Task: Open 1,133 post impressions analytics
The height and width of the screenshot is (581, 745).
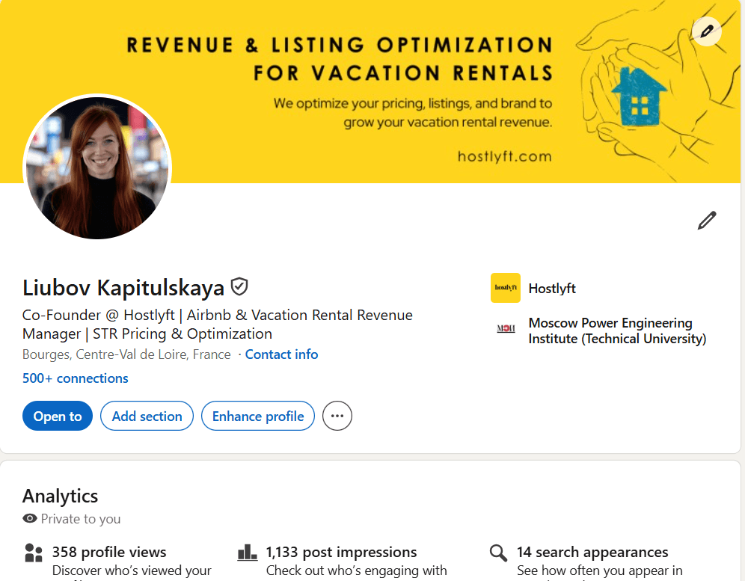Action: click(341, 552)
